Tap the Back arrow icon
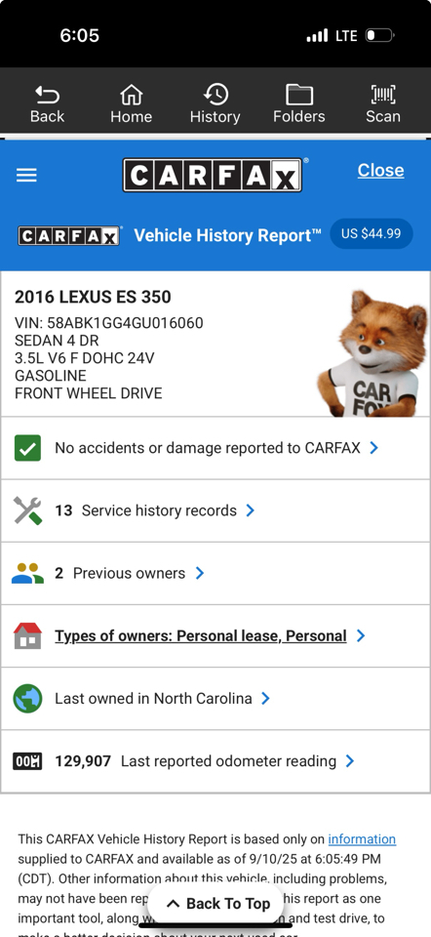Screen dimensions: 431x937 click(x=47, y=95)
